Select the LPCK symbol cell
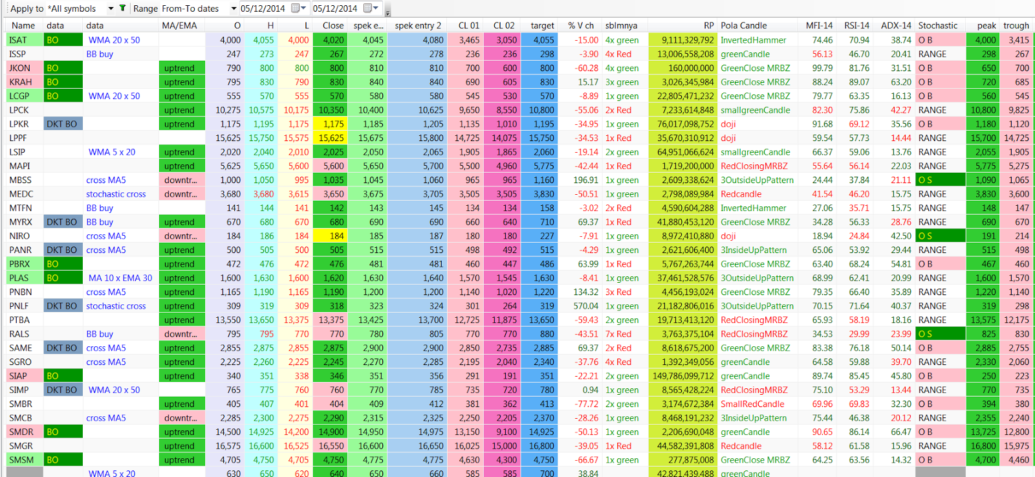Viewport: 1035px width, 477px height. pyautogui.click(x=24, y=110)
